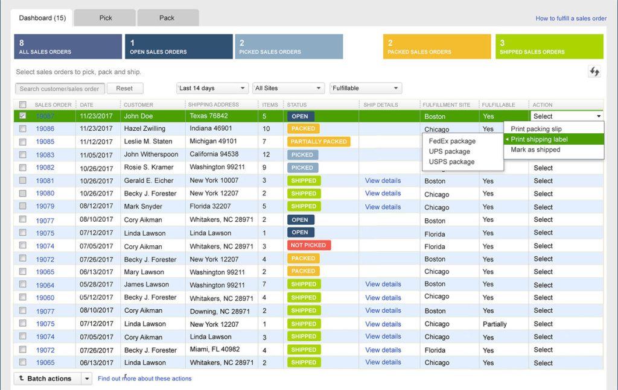
Task: Pick "UPS package" from the shipping submenu
Action: point(448,151)
